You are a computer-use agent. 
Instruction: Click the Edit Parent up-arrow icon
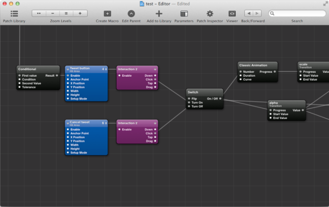[x=131, y=13]
